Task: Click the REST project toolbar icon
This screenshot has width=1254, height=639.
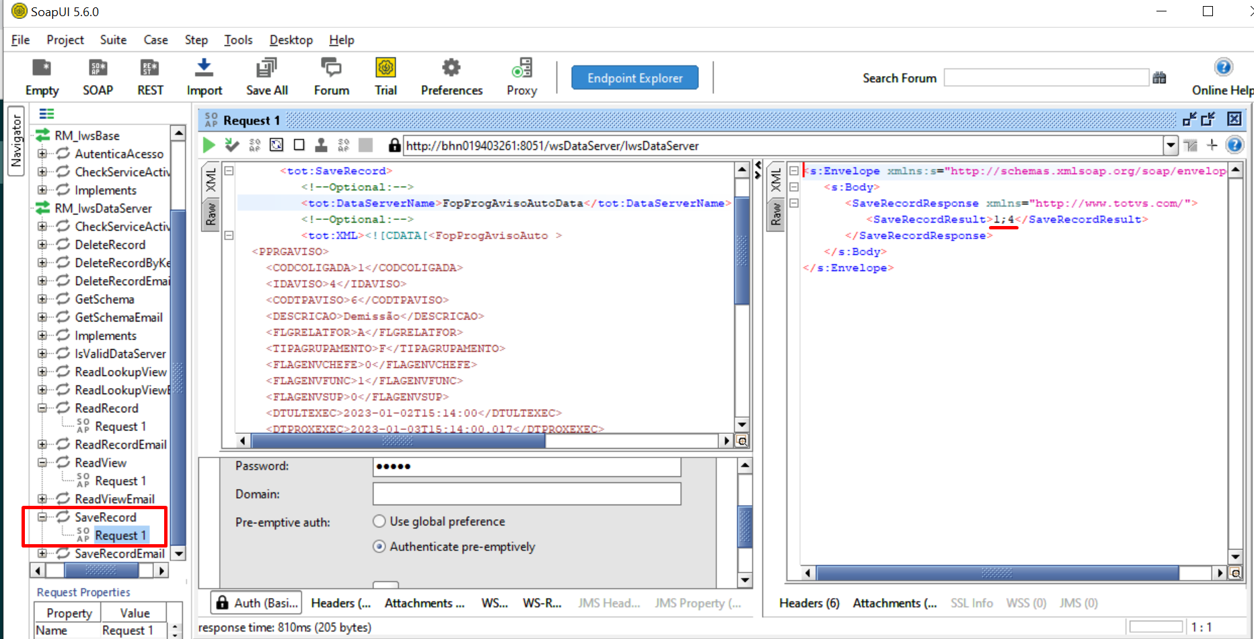Action: [x=150, y=77]
